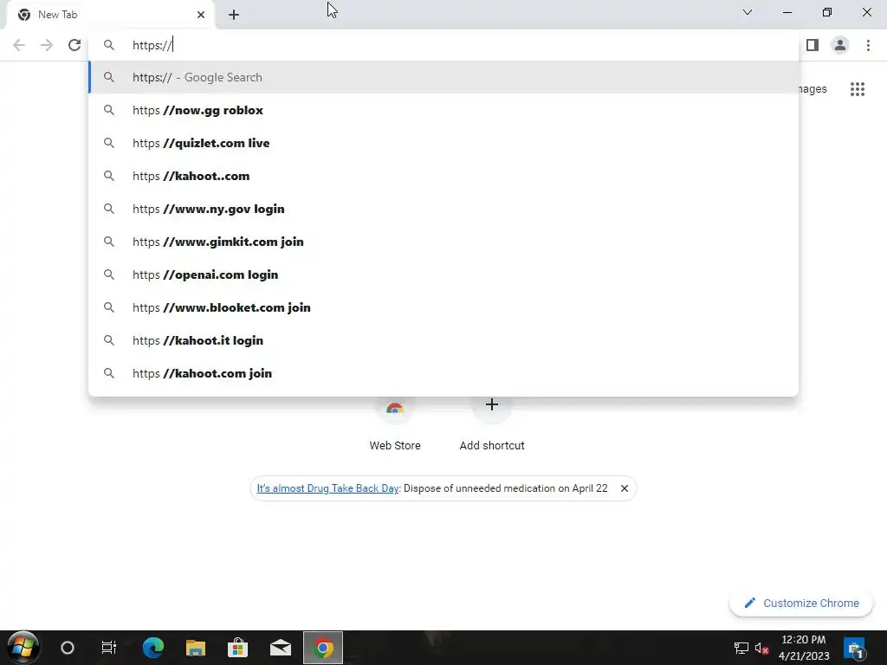Click the search icon in the address bar
This screenshot has height=665, width=887.
point(108,45)
